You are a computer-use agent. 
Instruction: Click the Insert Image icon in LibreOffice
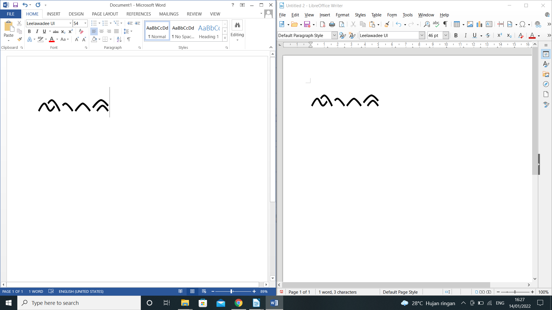tap(470, 24)
